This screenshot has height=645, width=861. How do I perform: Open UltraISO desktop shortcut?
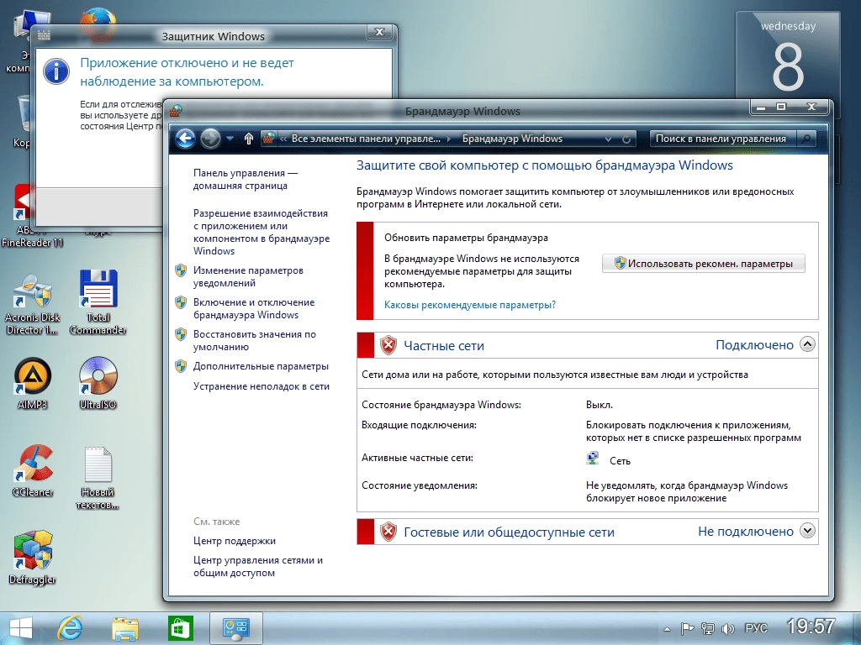98,383
